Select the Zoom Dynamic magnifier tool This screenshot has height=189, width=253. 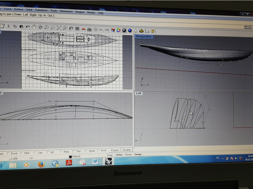[x=47, y=27]
